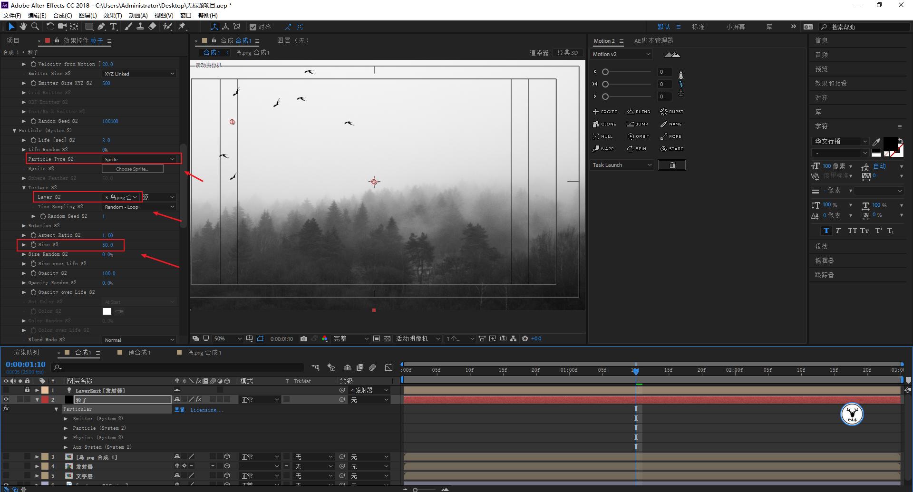The height and width of the screenshot is (492, 913).
Task: Click the CLONE tool in Motion panel
Action: click(x=604, y=124)
